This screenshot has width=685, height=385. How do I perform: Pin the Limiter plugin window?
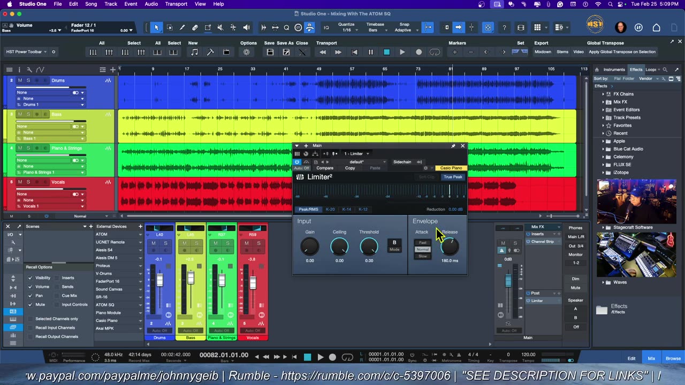point(453,145)
